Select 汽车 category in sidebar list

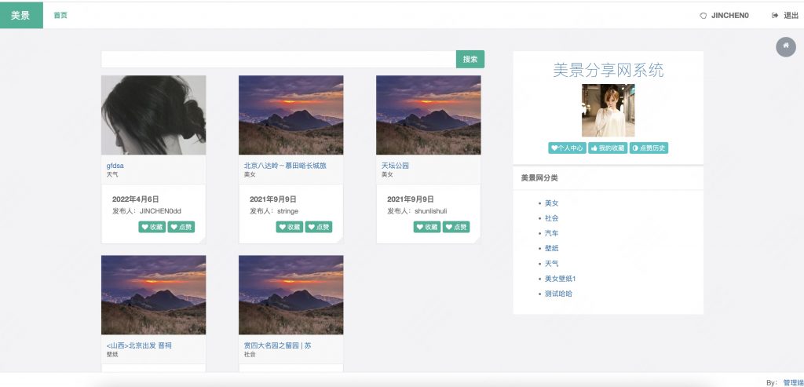(551, 233)
